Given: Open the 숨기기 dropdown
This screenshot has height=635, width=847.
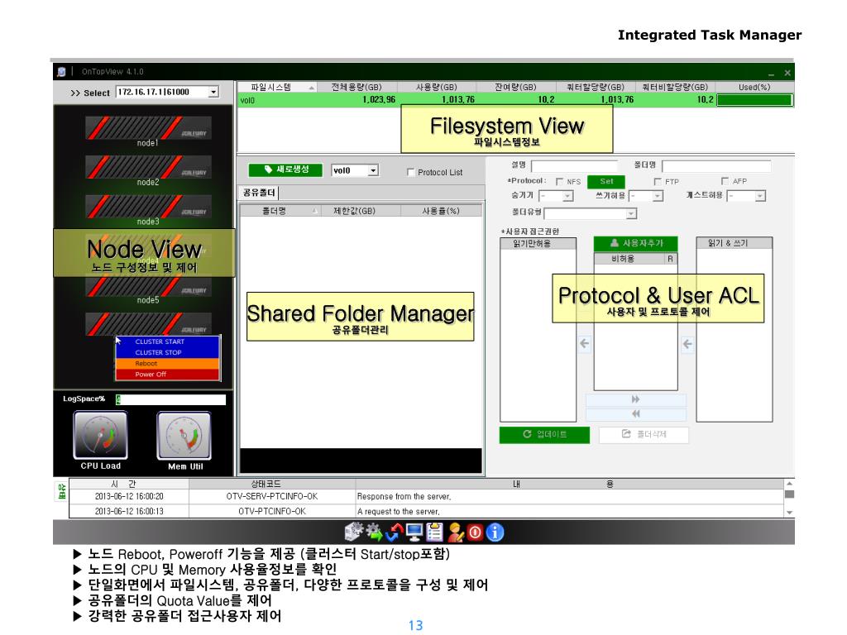Looking at the screenshot, I should 567,196.
